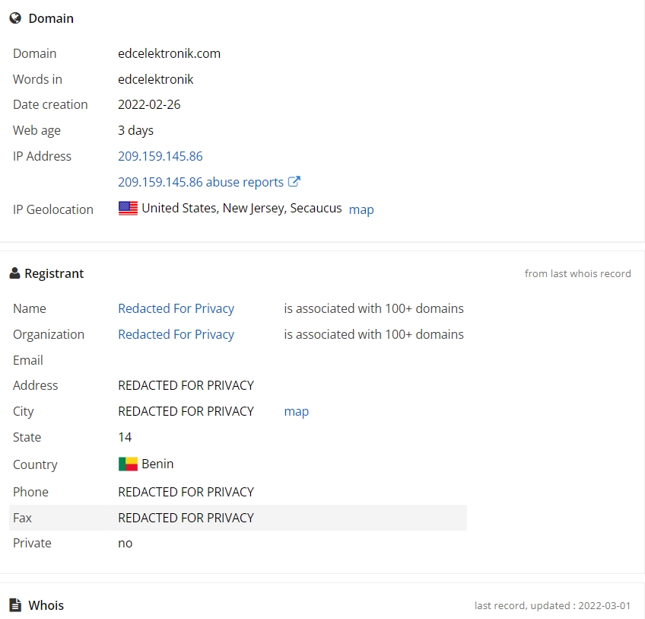645x619 pixels.
Task: Click the person icon beside Registrant heading
Action: click(x=14, y=273)
